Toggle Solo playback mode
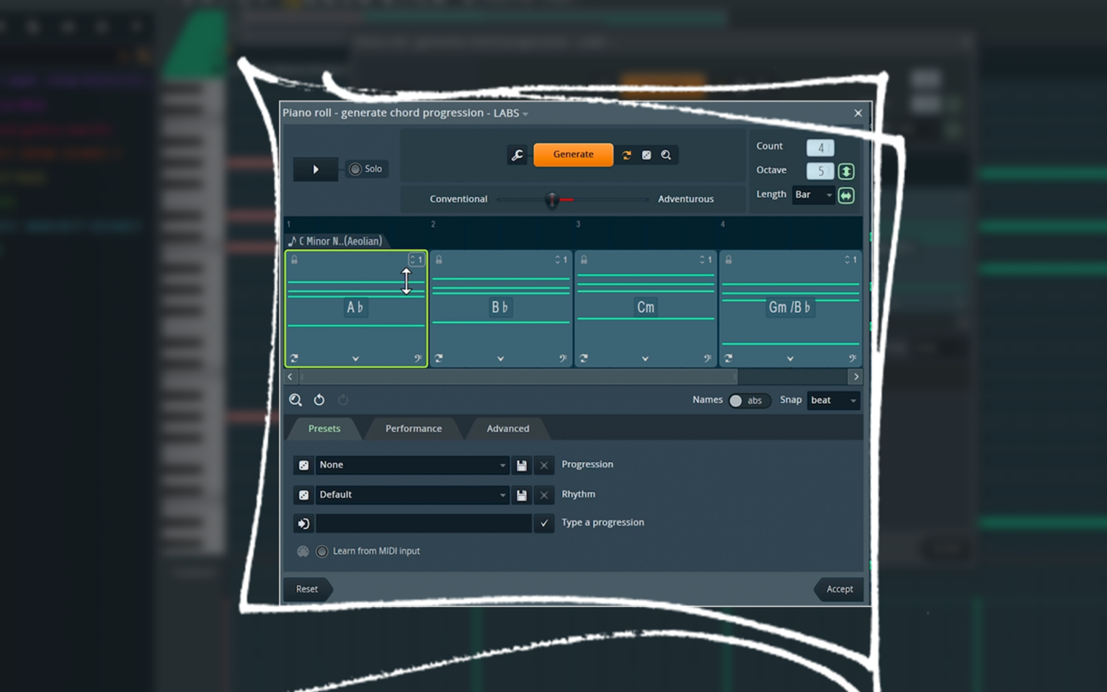 pyautogui.click(x=355, y=169)
